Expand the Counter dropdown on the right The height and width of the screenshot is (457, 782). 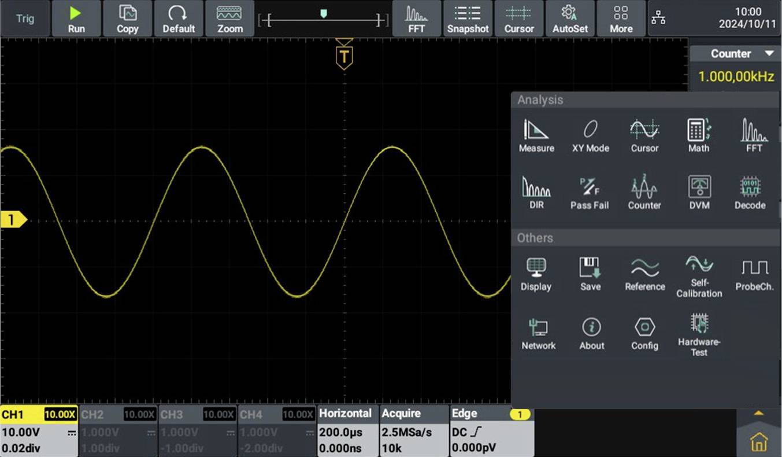[x=769, y=53]
